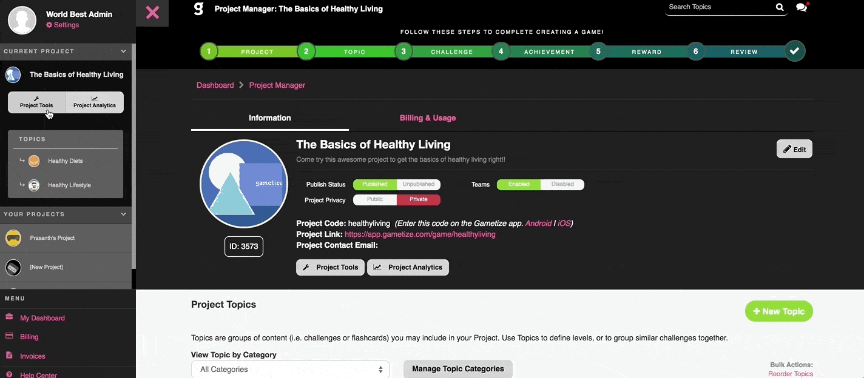This screenshot has width=864, height=378.
Task: Switch to the Billing & Usage tab
Action: (428, 118)
